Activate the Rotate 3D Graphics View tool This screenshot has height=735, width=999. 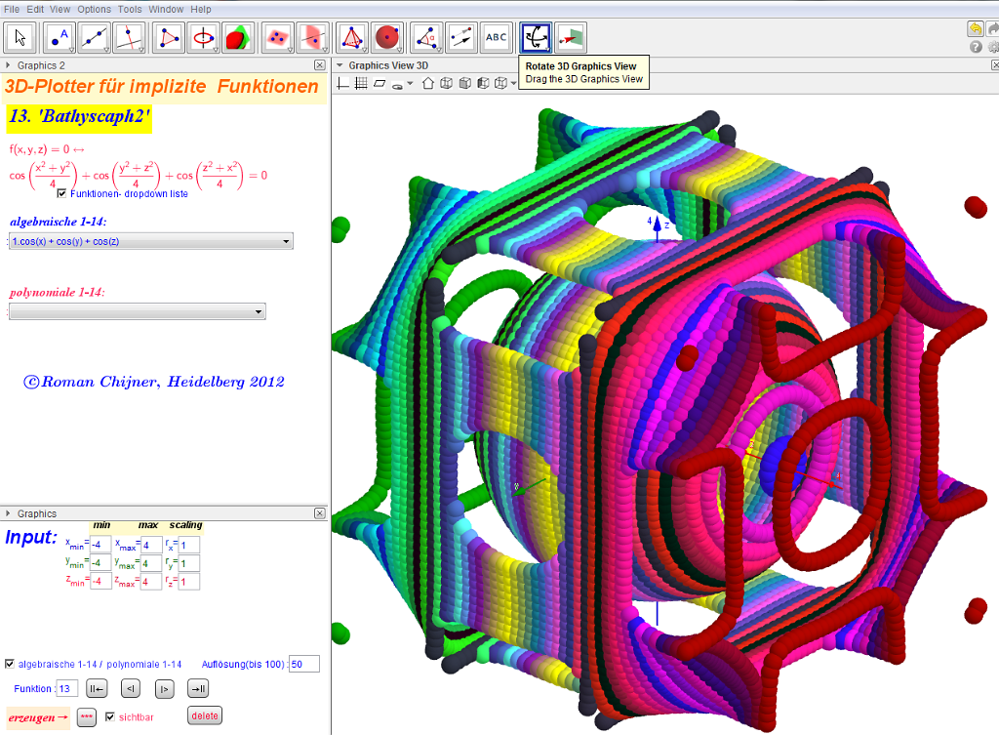pos(536,37)
